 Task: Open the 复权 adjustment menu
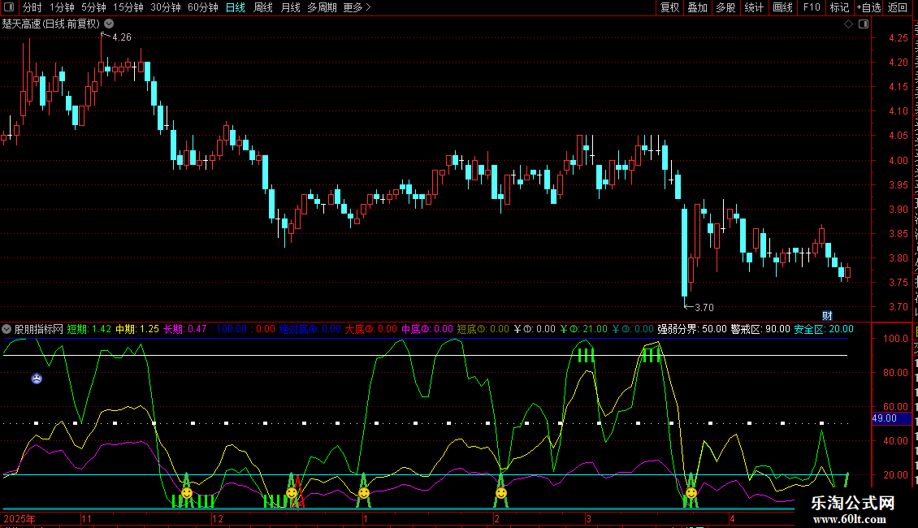pos(669,7)
